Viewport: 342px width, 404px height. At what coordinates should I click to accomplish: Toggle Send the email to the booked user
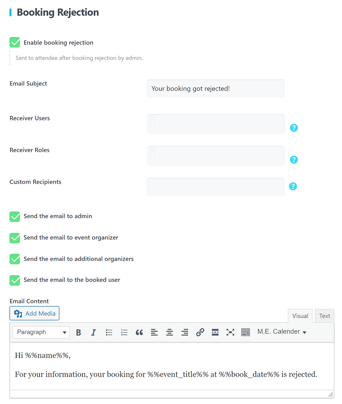coord(15,280)
